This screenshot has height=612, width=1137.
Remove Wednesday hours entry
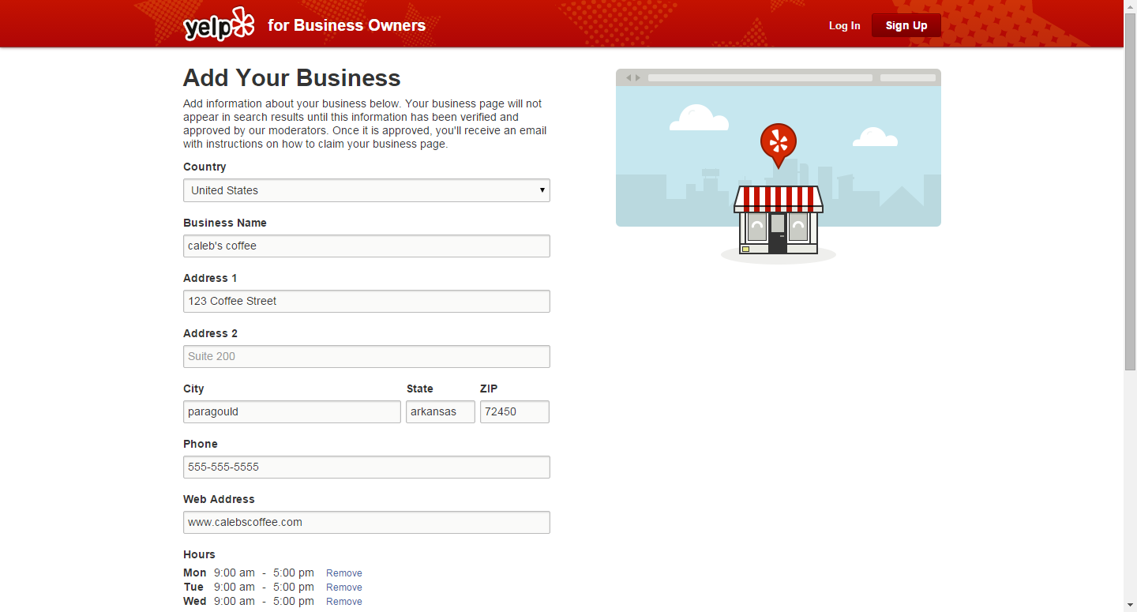tap(343, 602)
